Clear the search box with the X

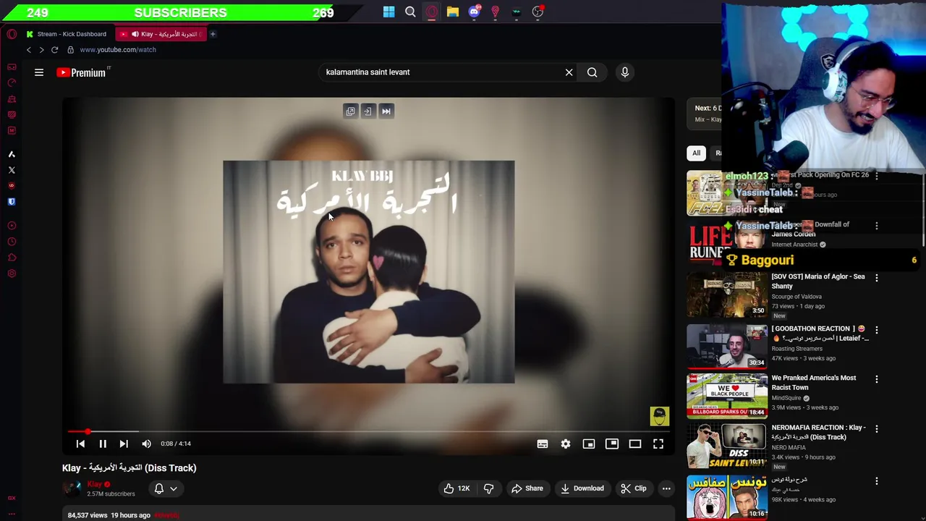pyautogui.click(x=569, y=72)
